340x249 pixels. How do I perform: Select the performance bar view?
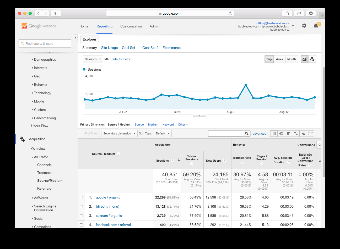pyautogui.click(x=288, y=133)
